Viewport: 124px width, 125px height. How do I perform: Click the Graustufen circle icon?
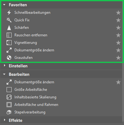click(x=9, y=58)
